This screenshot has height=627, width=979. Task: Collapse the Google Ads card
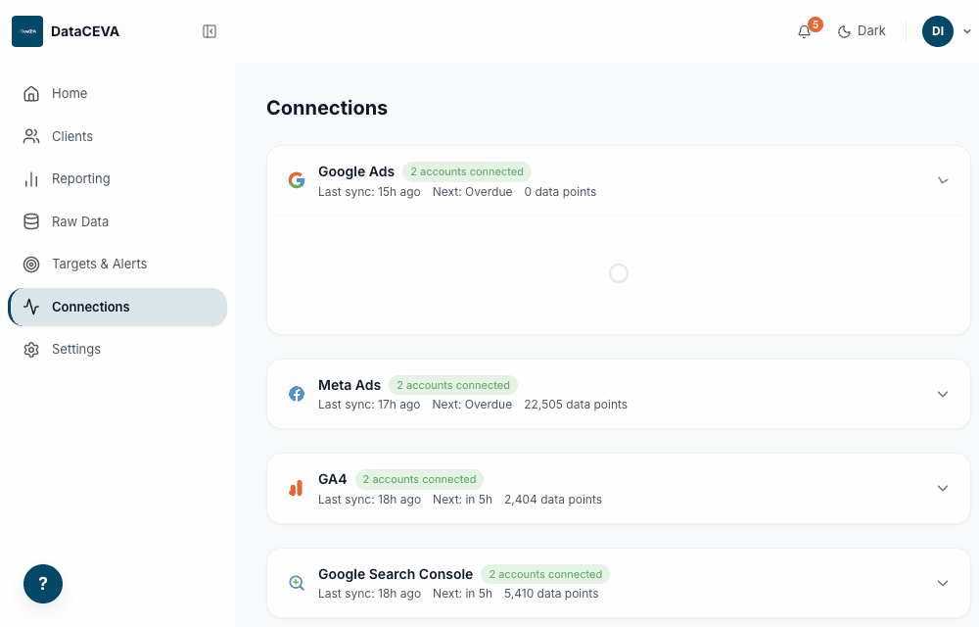pos(943,180)
